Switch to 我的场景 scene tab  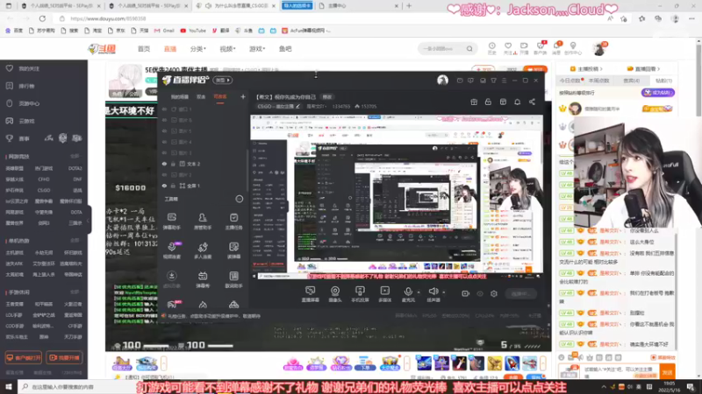[179, 96]
